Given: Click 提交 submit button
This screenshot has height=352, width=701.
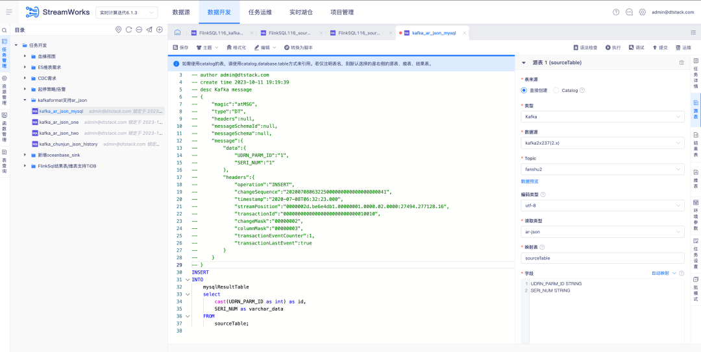Looking at the screenshot, I should (x=660, y=47).
